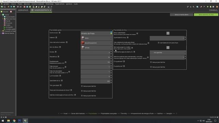Open File Explorer from the taskbar
This screenshot has height=123, width=219.
click(9, 121)
